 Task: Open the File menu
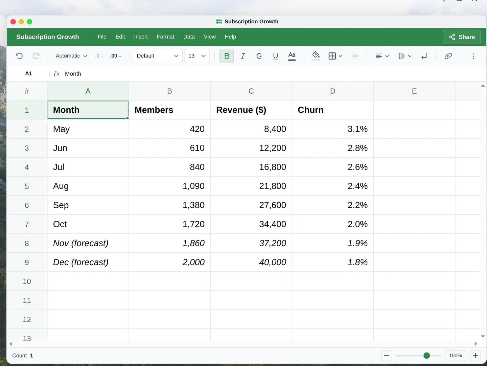[102, 37]
